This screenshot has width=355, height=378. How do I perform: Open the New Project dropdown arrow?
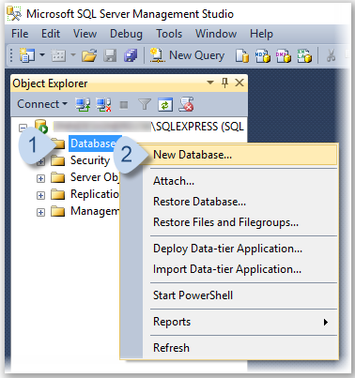42,55
